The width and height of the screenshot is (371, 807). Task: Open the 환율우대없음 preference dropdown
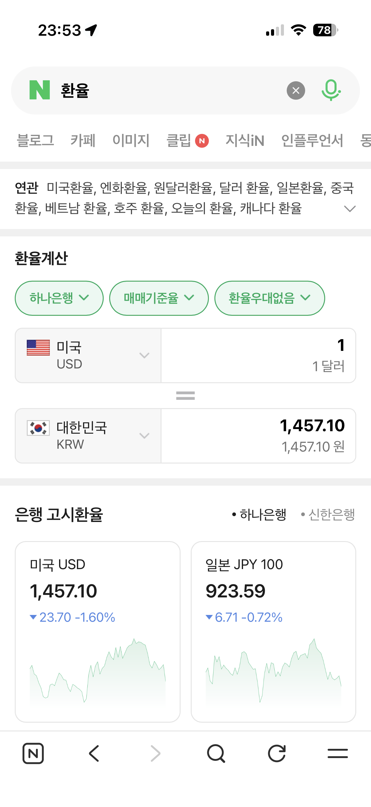[x=269, y=298]
